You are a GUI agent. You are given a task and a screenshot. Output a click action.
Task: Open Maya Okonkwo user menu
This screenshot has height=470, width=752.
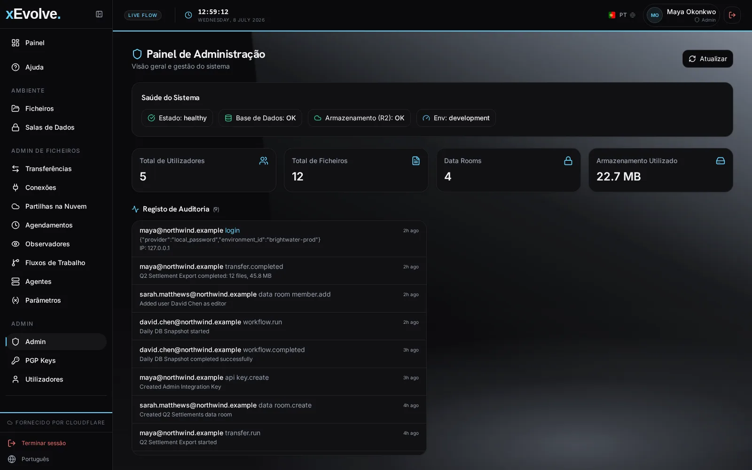(x=681, y=15)
